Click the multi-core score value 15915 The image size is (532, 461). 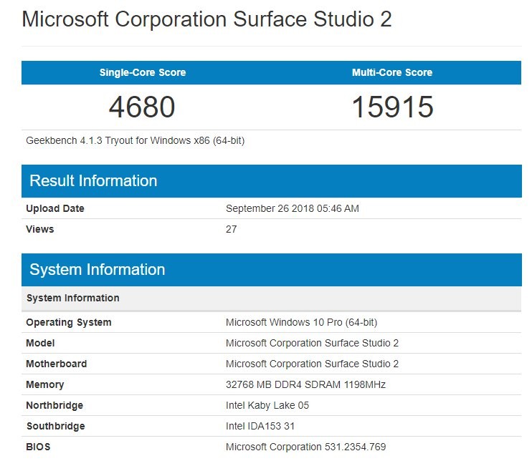pyautogui.click(x=393, y=107)
